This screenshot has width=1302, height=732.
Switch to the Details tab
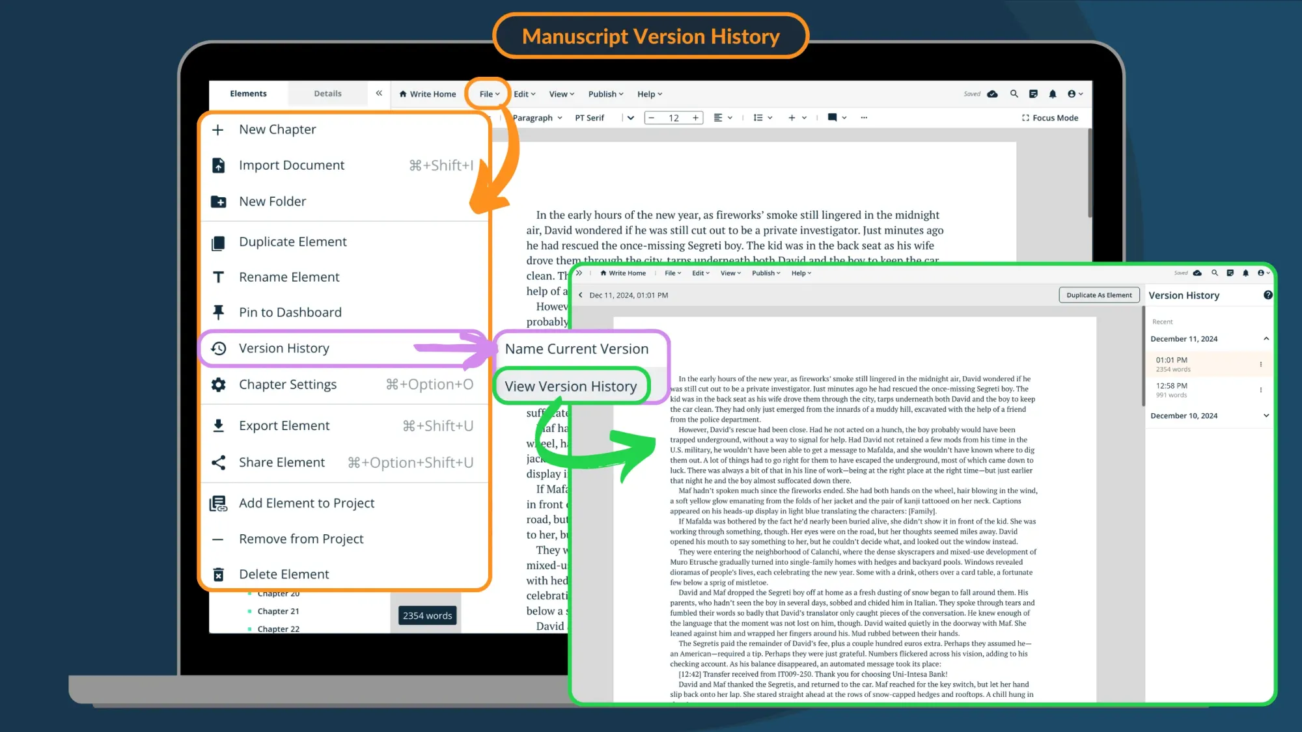tap(327, 93)
